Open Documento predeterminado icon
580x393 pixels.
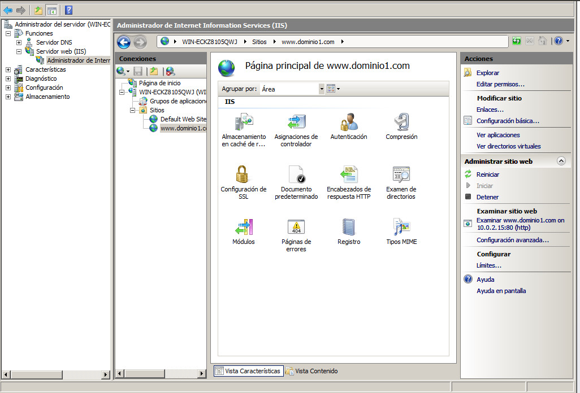coord(296,176)
